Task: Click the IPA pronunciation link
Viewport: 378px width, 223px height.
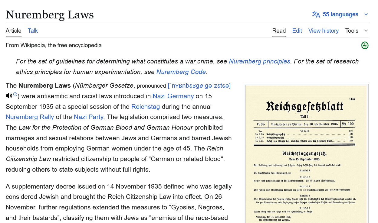Action: coord(199,86)
